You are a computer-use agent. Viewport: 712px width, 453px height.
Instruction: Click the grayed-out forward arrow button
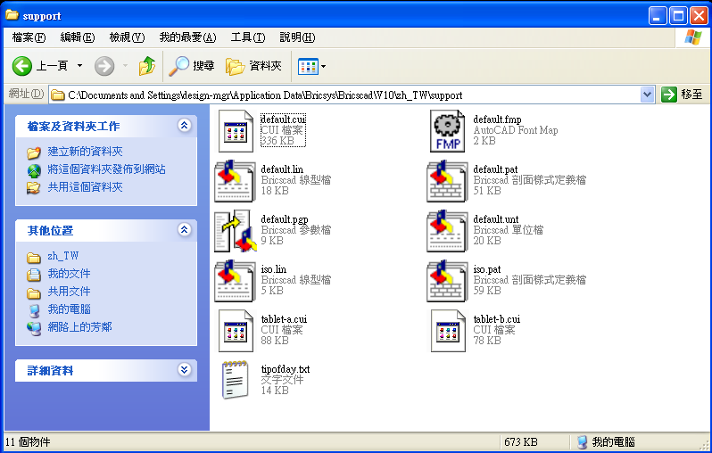104,66
